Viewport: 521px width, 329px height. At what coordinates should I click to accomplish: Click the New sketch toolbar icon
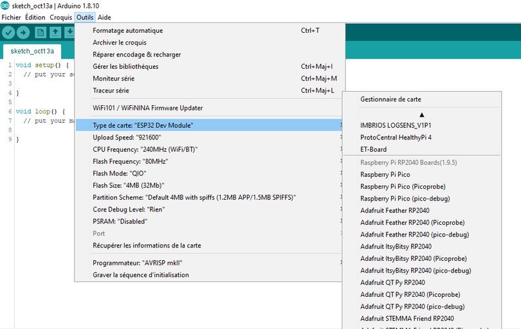[x=41, y=32]
